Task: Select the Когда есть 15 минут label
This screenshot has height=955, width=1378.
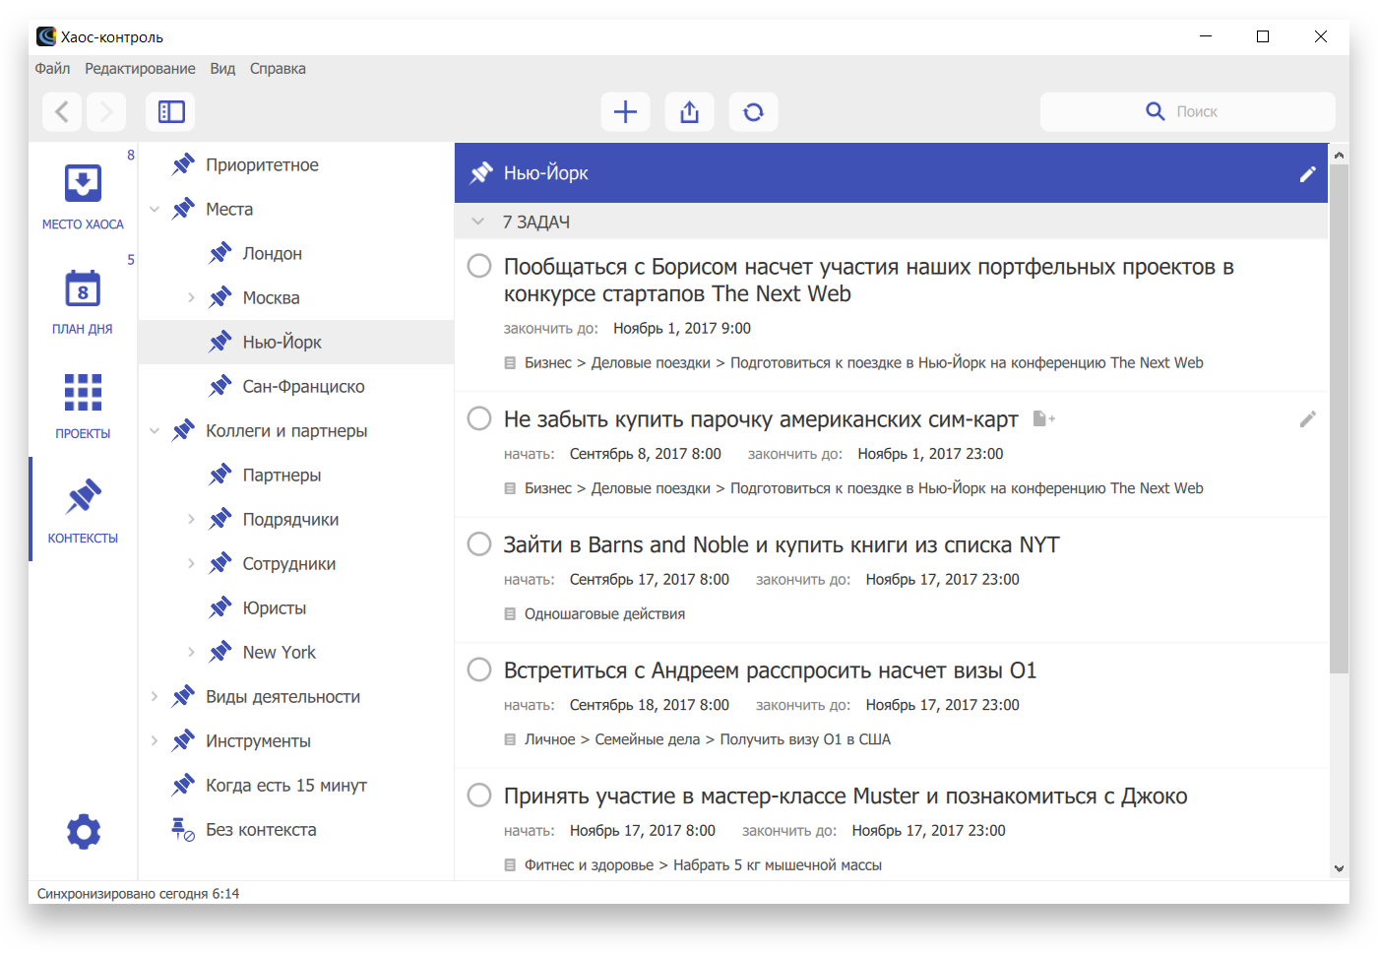Action: pyautogui.click(x=286, y=785)
